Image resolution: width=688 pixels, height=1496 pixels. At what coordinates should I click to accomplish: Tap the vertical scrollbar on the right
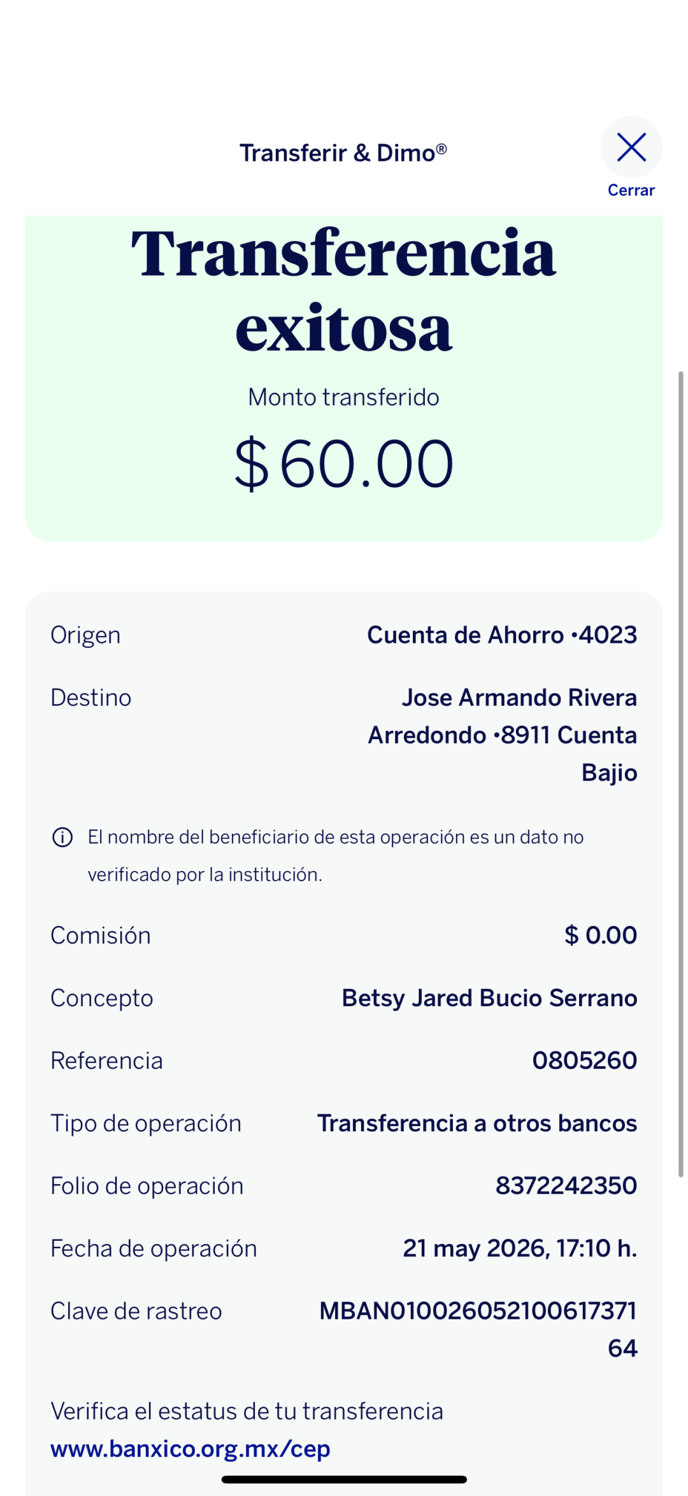(x=680, y=774)
